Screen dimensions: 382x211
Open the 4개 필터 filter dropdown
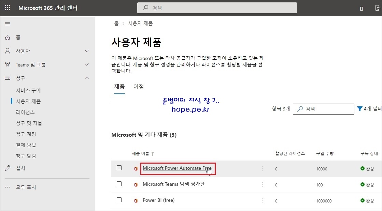pyautogui.click(x=369, y=109)
